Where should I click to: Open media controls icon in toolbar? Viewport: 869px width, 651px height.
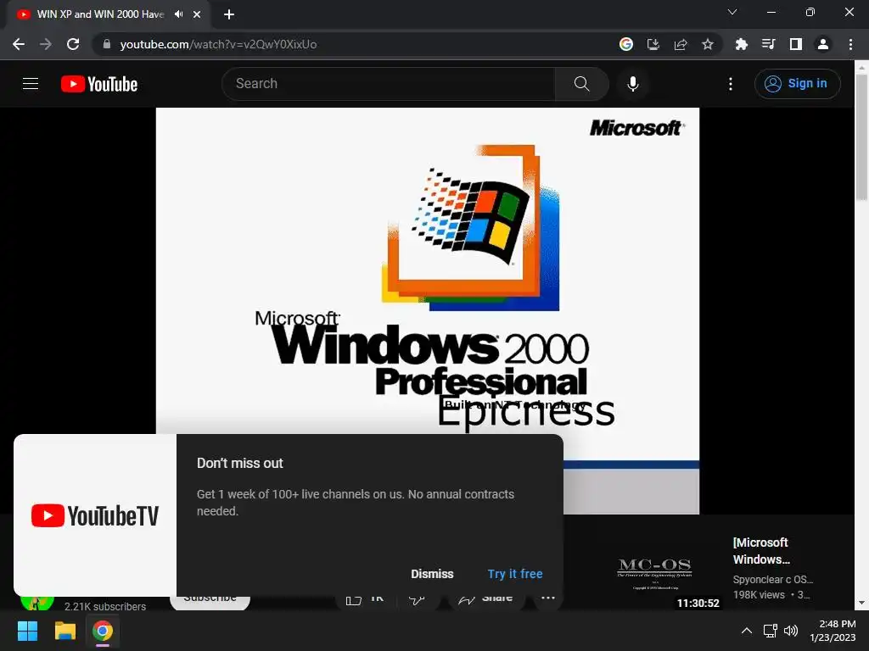point(768,44)
